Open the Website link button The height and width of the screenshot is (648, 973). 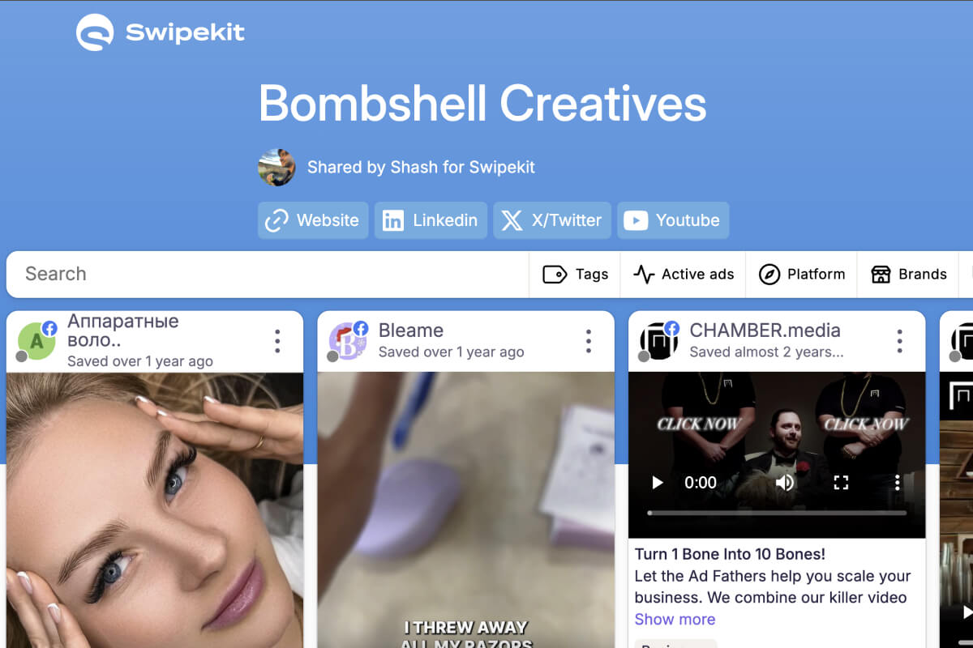tap(313, 220)
